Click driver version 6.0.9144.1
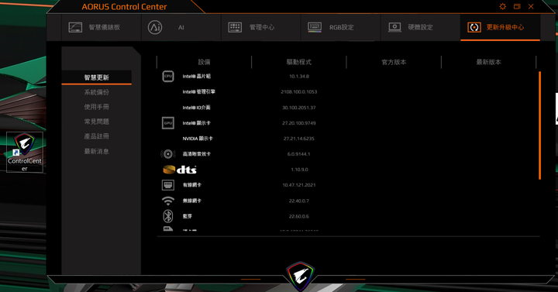This screenshot has width=558, height=292. pyautogui.click(x=299, y=154)
